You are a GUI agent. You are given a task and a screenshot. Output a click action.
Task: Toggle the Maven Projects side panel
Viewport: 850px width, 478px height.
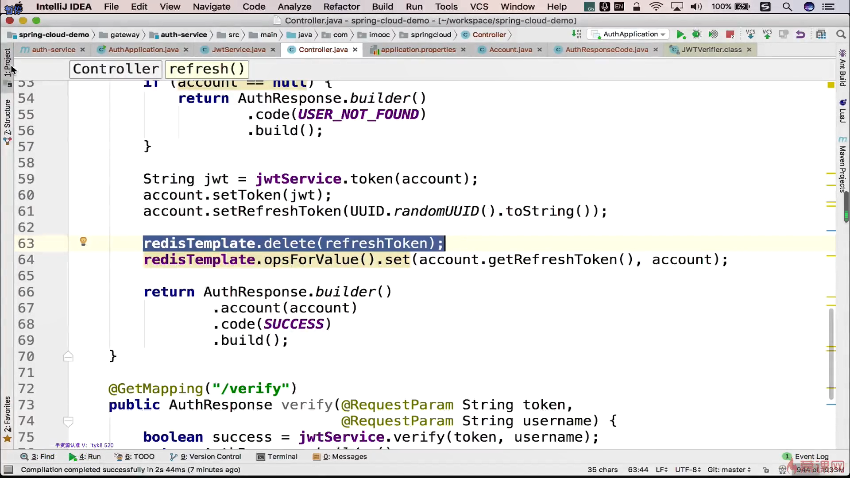(842, 166)
